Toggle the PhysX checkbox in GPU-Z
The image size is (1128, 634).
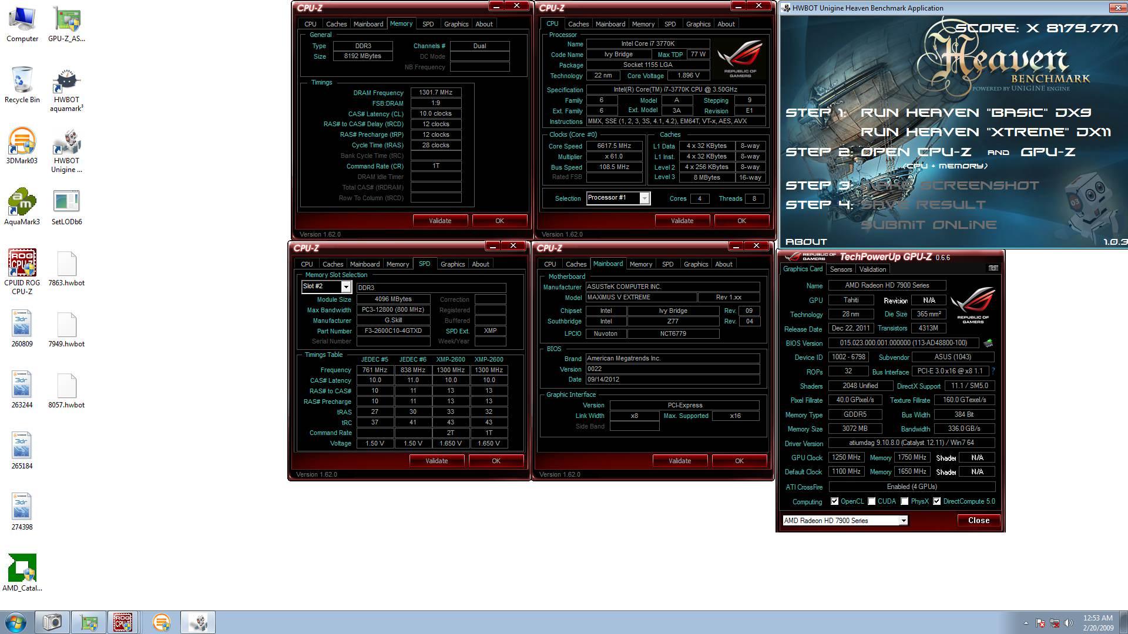coord(905,501)
